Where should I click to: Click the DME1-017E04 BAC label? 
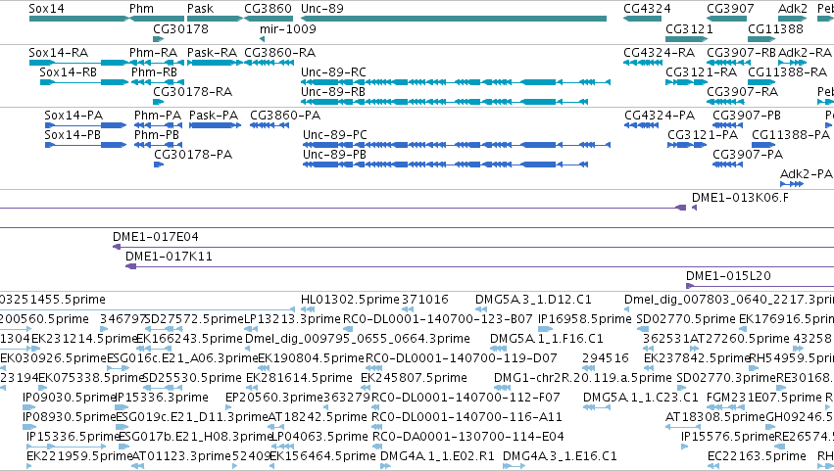[x=155, y=237]
